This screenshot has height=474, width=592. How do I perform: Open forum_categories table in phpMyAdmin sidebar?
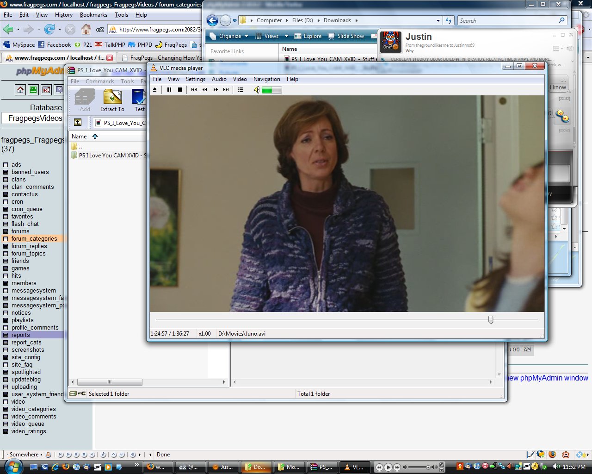(34, 239)
